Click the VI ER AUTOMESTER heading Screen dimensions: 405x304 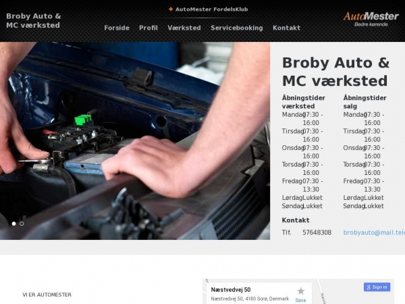47,295
